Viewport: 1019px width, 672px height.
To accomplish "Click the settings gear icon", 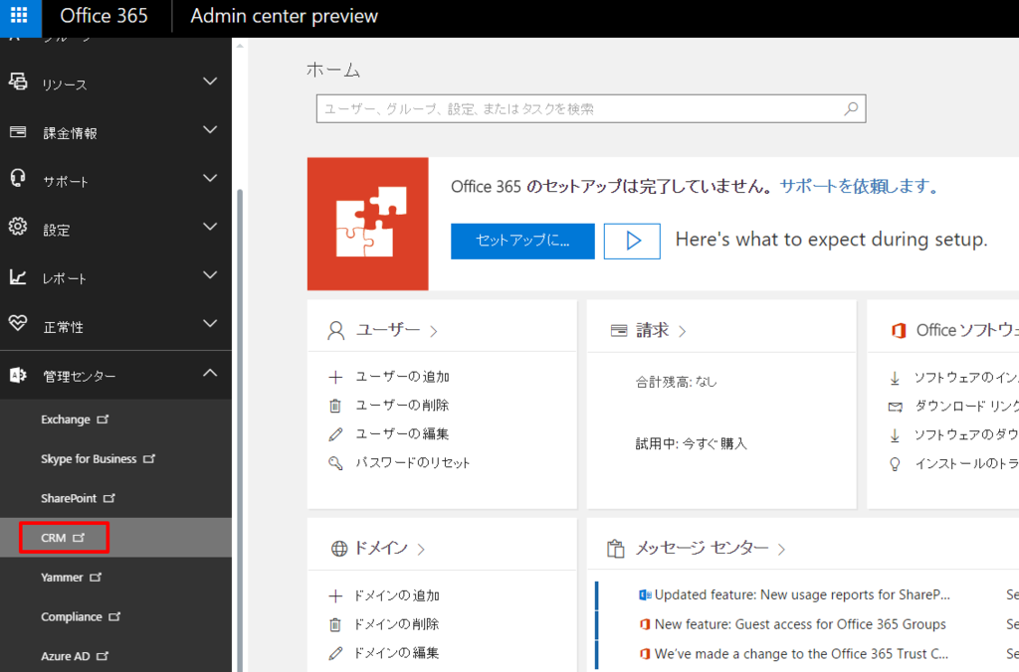I will point(18,227).
